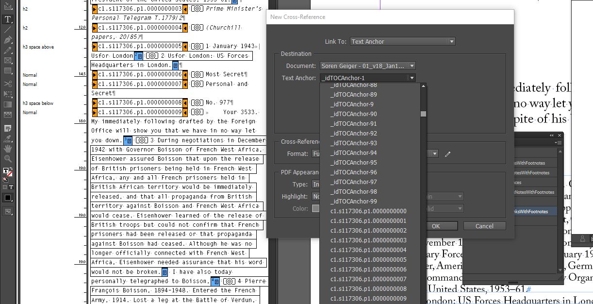This screenshot has height=304, width=593.
Task: Select the Rectangle tool
Action: click(x=8, y=71)
